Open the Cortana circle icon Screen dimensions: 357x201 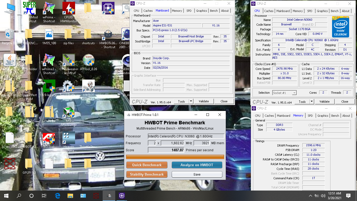click(31, 196)
